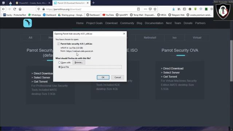Open a new tab with the plus icon

[94, 3]
